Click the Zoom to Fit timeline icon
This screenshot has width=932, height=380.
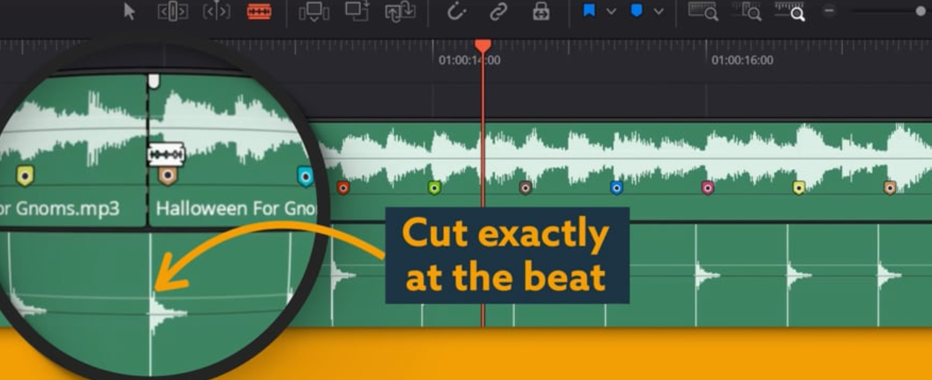coord(703,12)
